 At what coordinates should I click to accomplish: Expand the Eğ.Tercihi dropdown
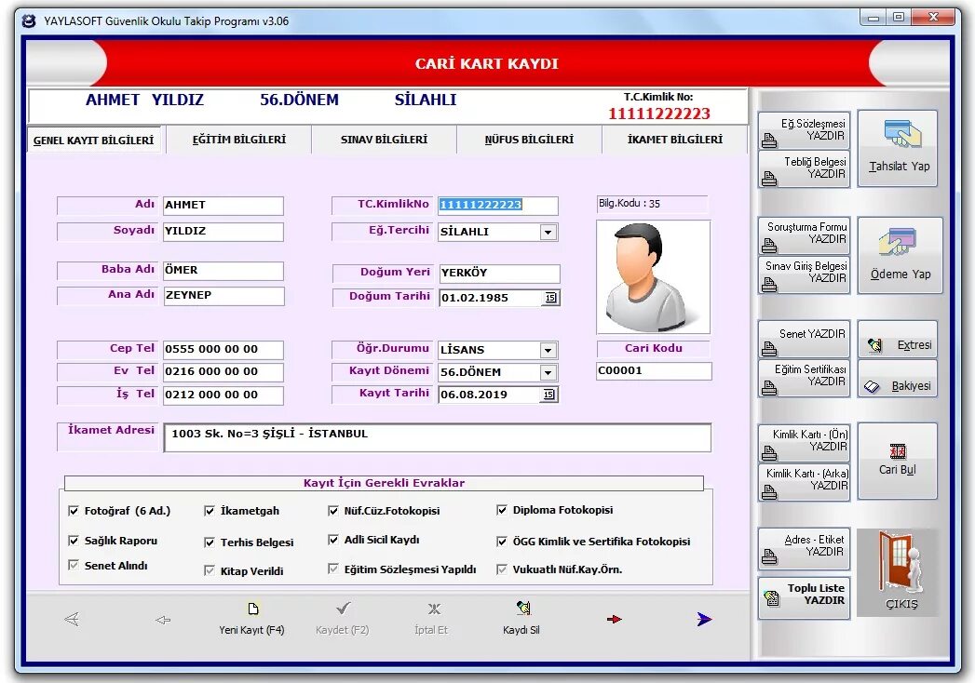point(548,233)
